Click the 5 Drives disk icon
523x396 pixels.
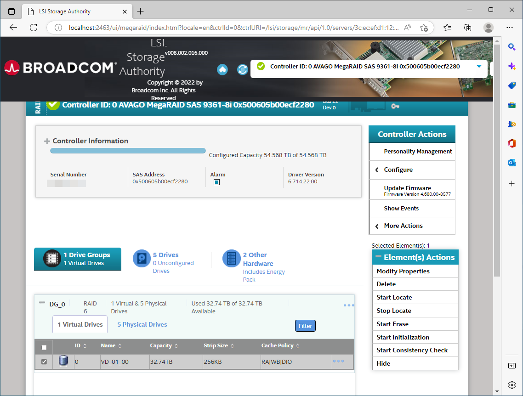tap(142, 258)
